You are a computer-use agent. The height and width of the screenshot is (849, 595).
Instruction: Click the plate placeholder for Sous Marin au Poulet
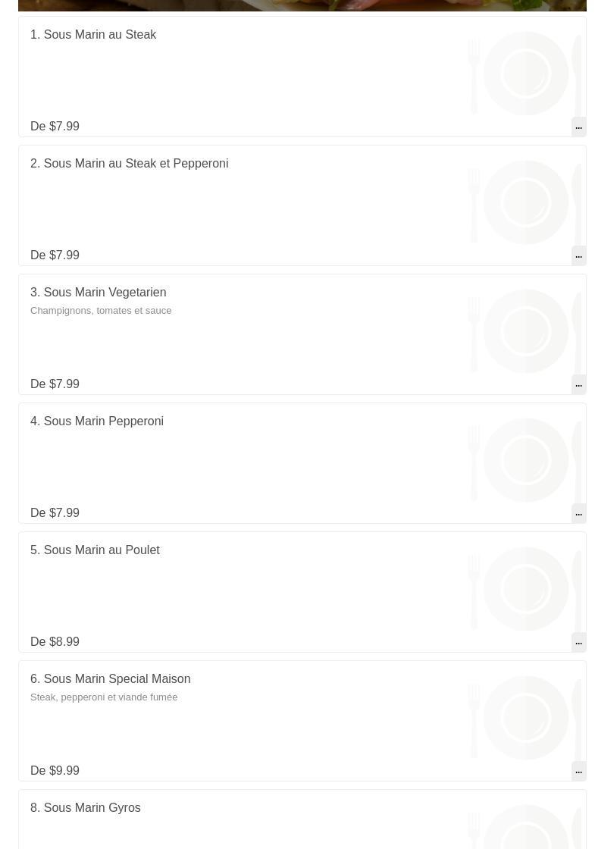click(x=525, y=589)
